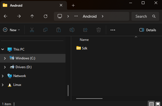Click the Rename icon in toolbar

pyautogui.click(x=72, y=30)
